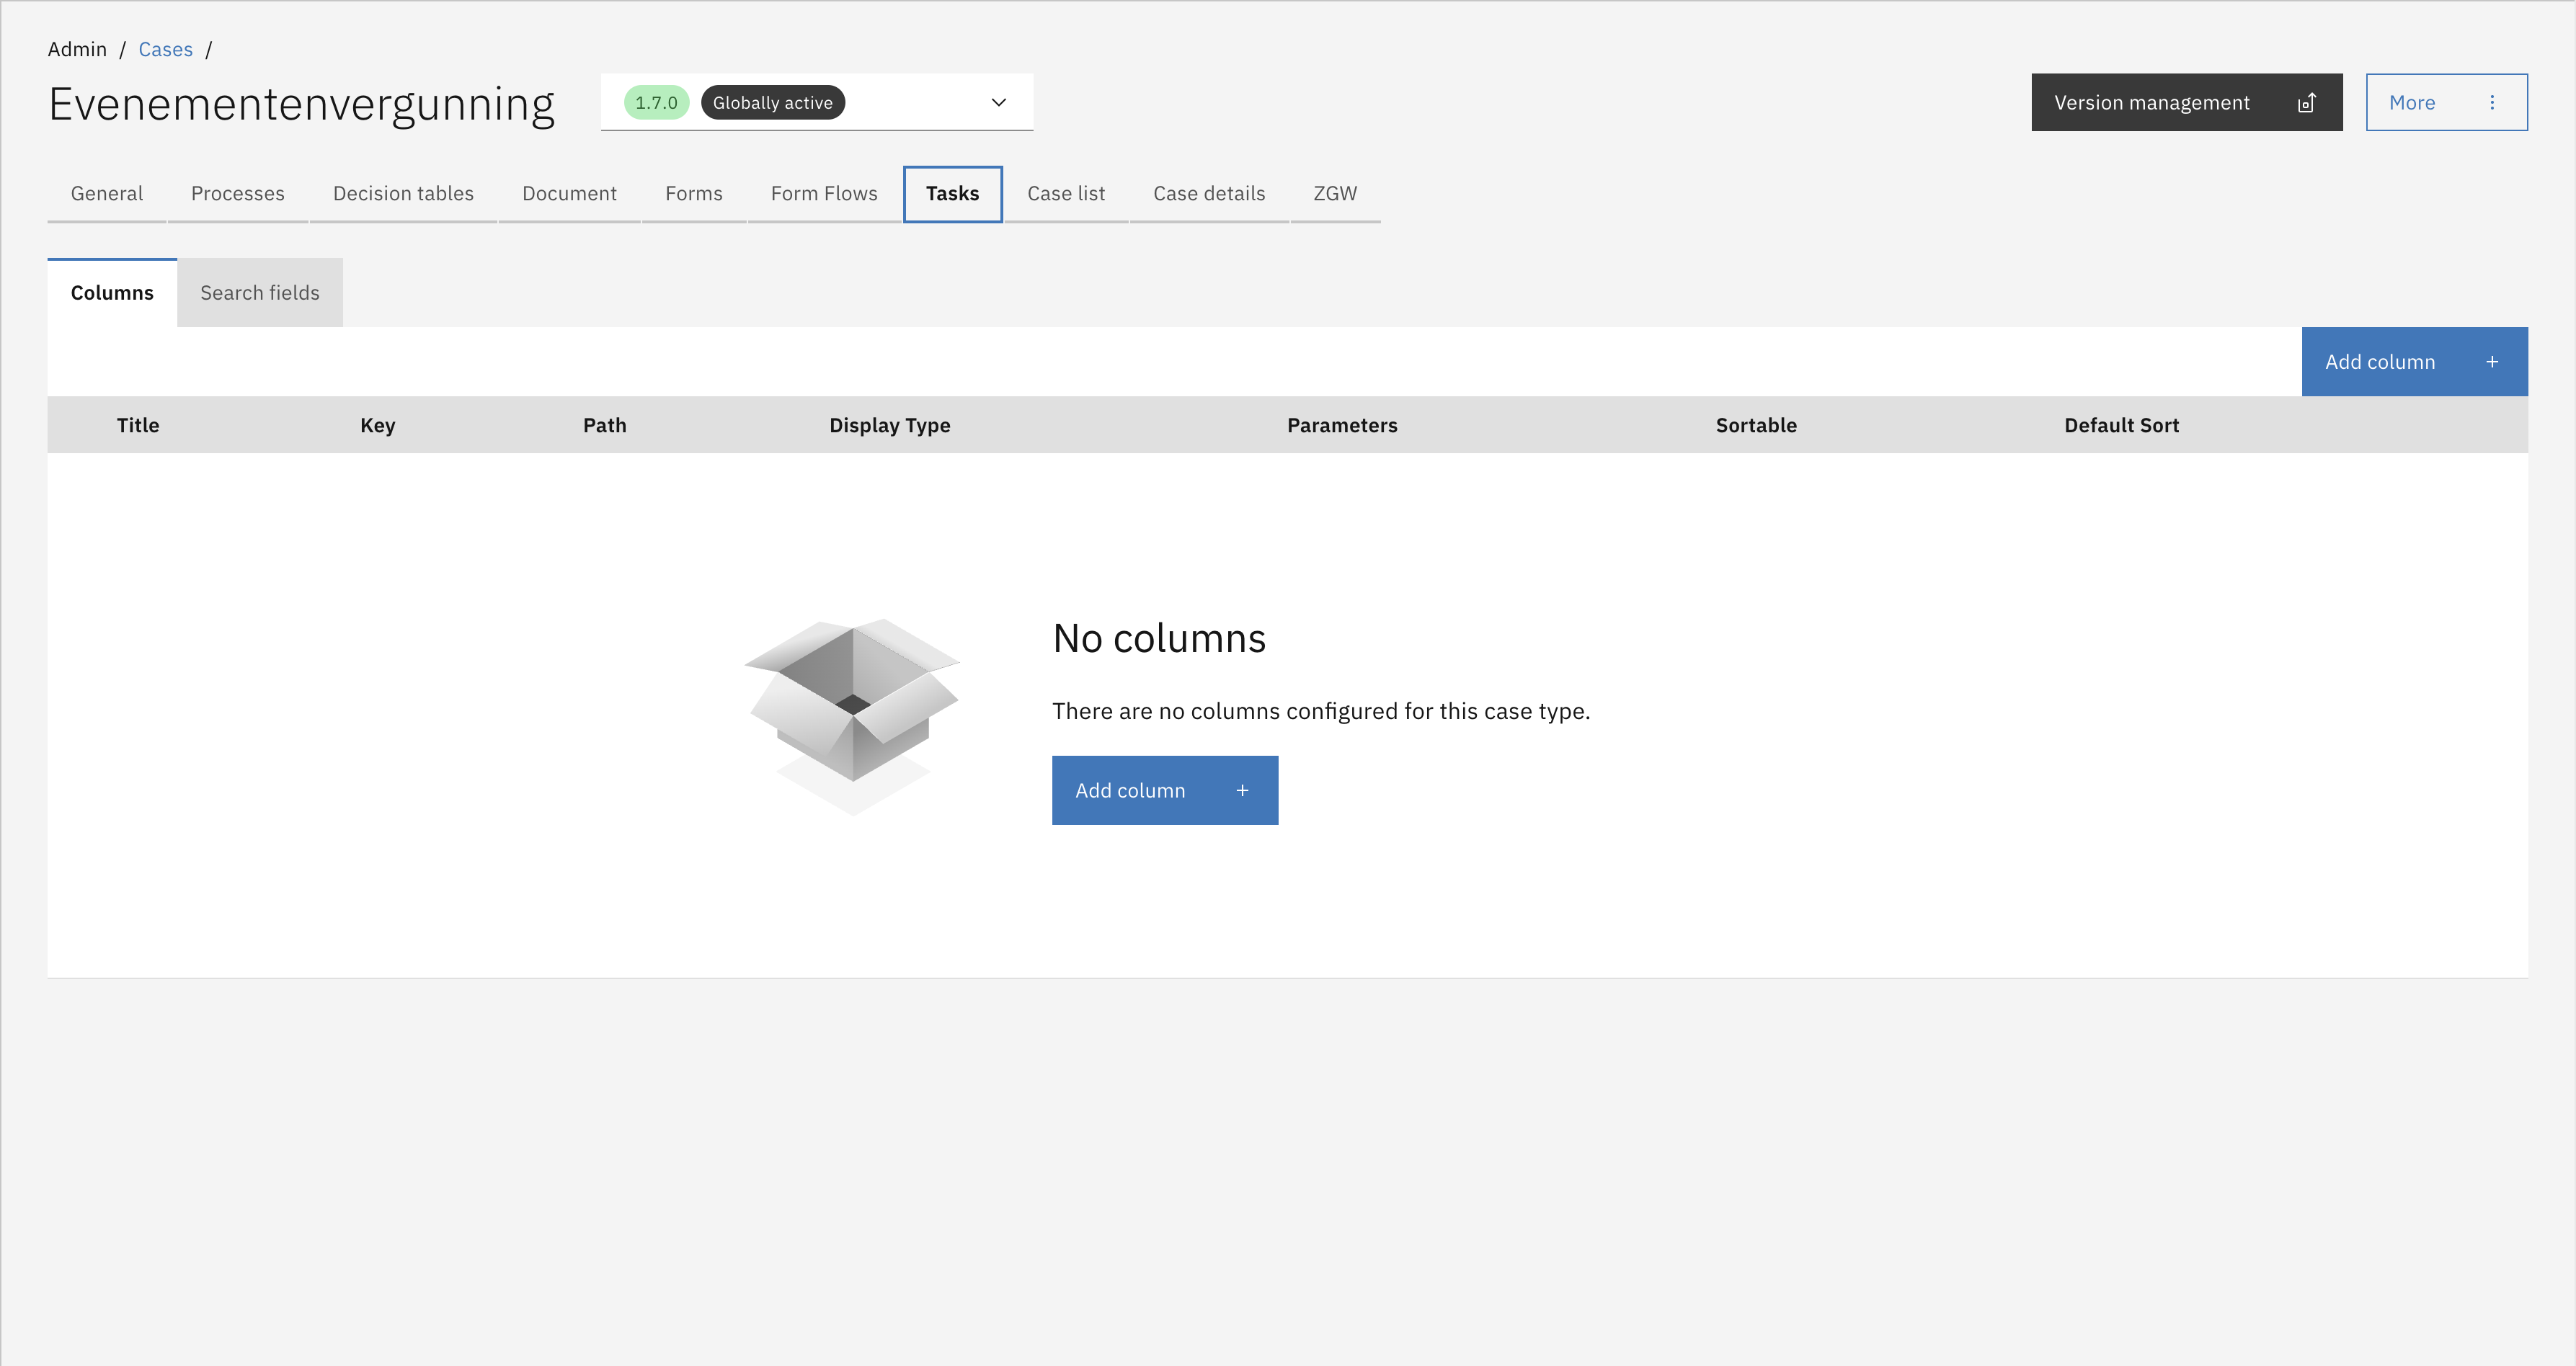Viewport: 2576px width, 1366px height.
Task: Expand the version dropdown chevron
Action: 997,103
